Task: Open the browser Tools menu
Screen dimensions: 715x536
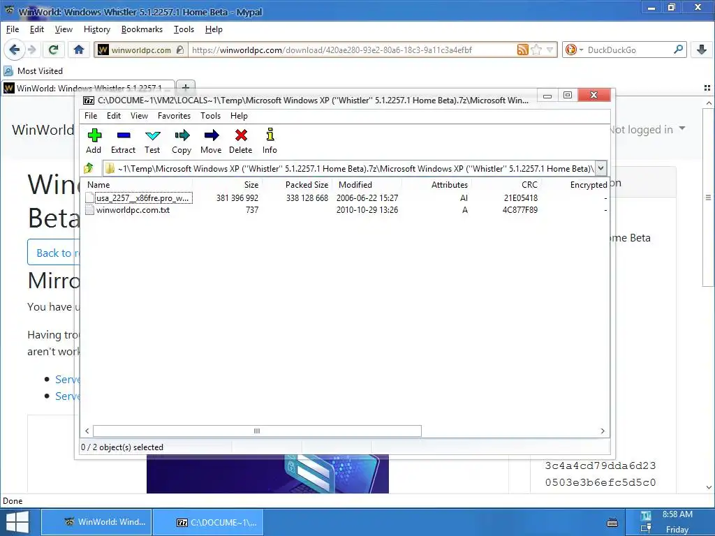Action: coord(184,29)
